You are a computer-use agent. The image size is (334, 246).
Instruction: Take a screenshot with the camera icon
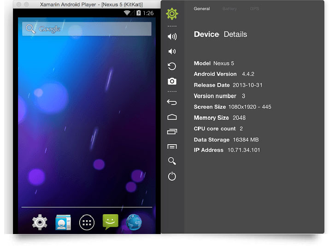pyautogui.click(x=172, y=81)
